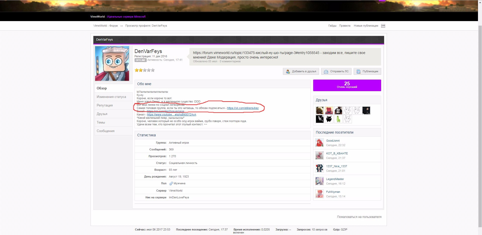The image size is (482, 235).
Task: Open the Новые публикации link
Action: [x=366, y=26]
